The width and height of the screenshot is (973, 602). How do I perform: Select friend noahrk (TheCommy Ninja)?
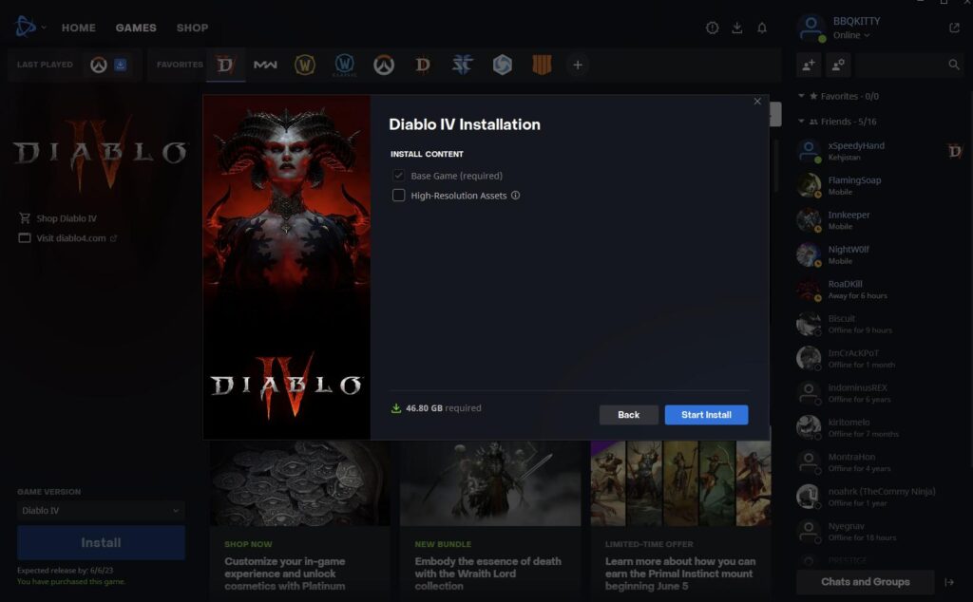click(878, 497)
